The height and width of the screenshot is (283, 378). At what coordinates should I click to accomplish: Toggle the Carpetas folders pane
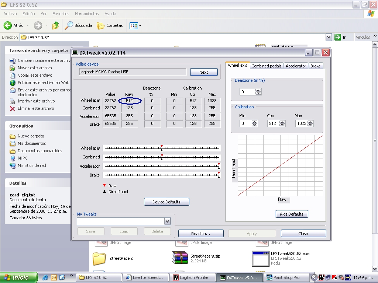[x=110, y=25]
